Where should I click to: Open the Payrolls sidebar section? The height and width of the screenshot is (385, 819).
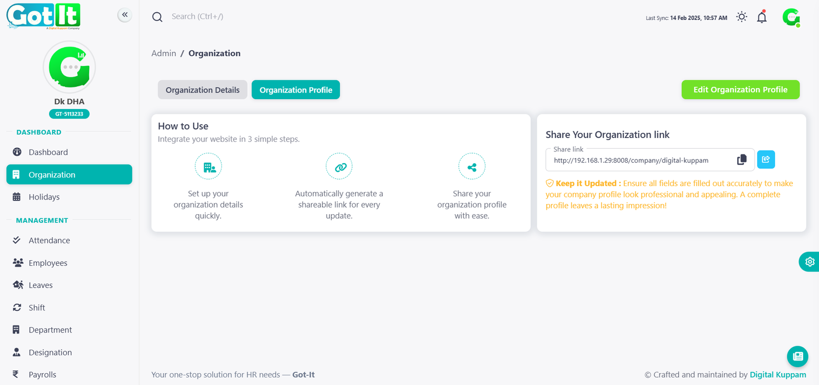tap(42, 375)
